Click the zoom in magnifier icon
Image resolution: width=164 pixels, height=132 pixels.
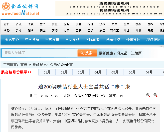click(148, 95)
